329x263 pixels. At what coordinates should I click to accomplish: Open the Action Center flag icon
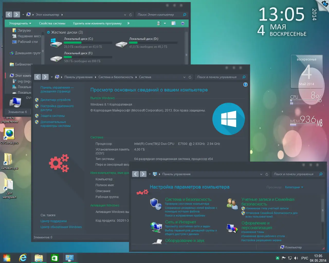click(x=284, y=258)
